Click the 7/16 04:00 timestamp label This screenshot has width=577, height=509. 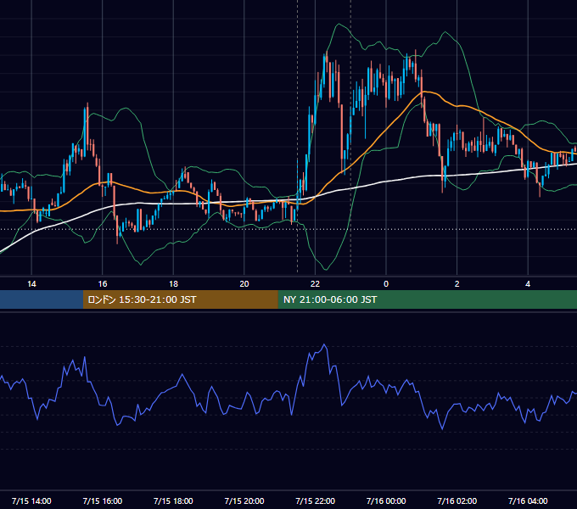pyautogui.click(x=528, y=501)
